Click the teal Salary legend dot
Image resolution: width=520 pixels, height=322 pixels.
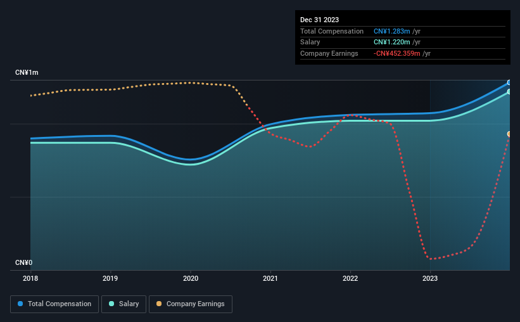tap(111, 304)
